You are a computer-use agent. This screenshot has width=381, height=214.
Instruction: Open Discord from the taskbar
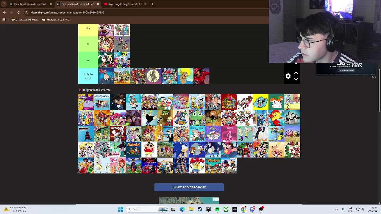pos(252,209)
